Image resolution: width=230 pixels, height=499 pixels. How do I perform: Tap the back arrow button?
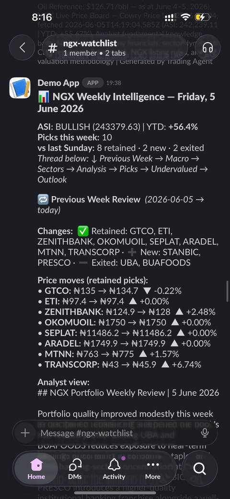tap(22, 48)
